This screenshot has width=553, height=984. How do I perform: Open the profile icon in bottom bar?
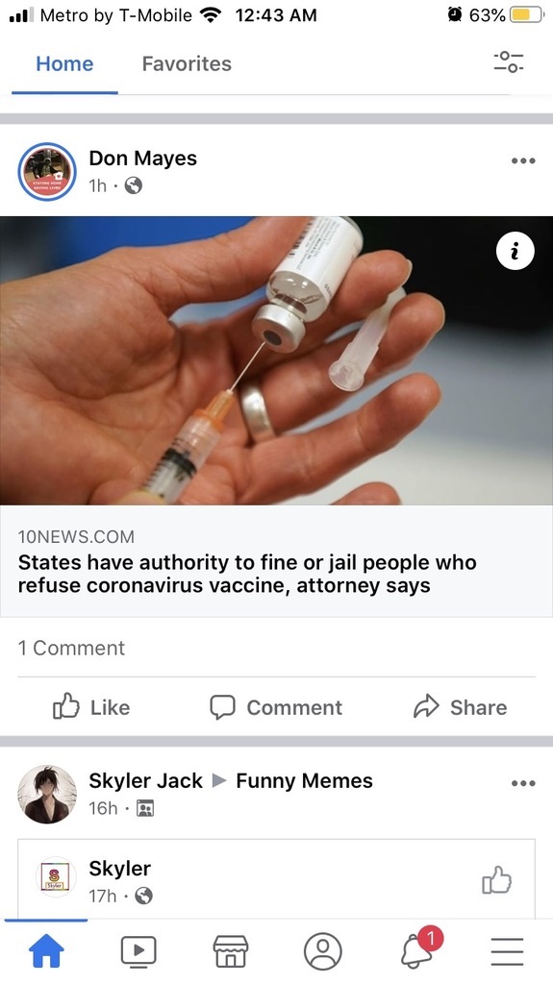tap(322, 950)
